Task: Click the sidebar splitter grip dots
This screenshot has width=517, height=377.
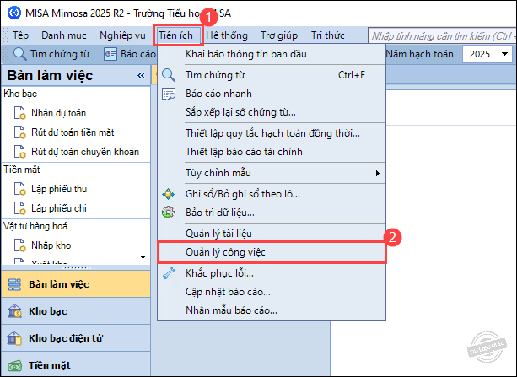Action: pos(76,267)
